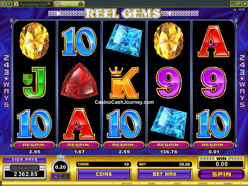Screen dimensions: 248x186
Task: Open the VIEW PAYS paytable
Action: (24, 160)
